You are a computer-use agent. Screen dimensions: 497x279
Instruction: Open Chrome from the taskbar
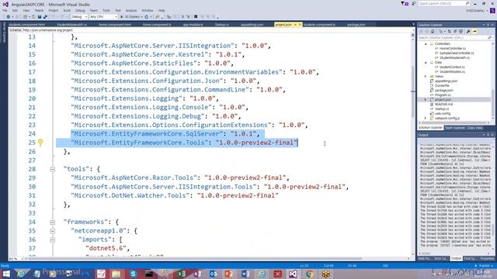point(309,274)
